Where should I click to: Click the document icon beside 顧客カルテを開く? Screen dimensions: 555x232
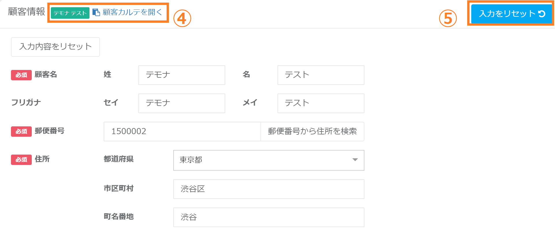tap(96, 12)
